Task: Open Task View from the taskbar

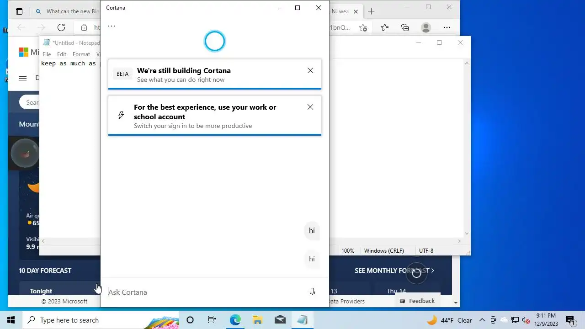Action: click(x=212, y=320)
